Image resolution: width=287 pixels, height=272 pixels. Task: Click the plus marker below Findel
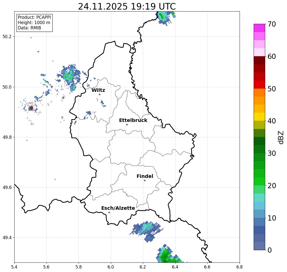point(145,181)
